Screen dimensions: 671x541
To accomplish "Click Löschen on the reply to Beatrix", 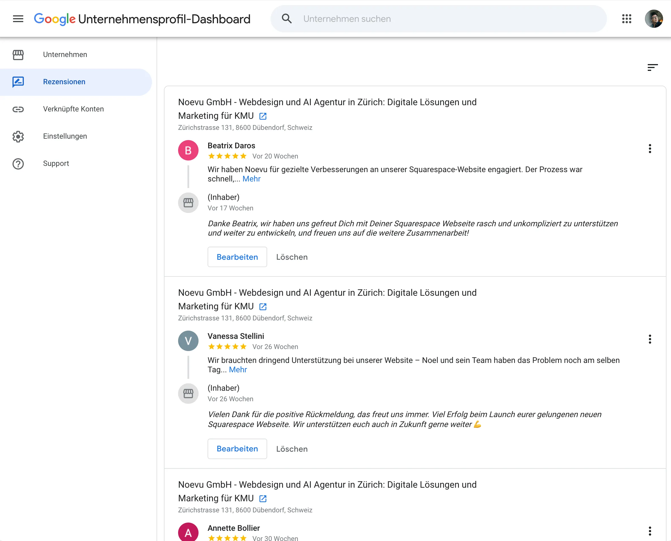I will coord(292,257).
